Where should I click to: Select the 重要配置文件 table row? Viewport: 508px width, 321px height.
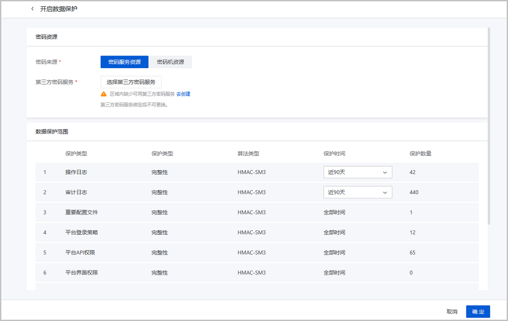pos(81,212)
